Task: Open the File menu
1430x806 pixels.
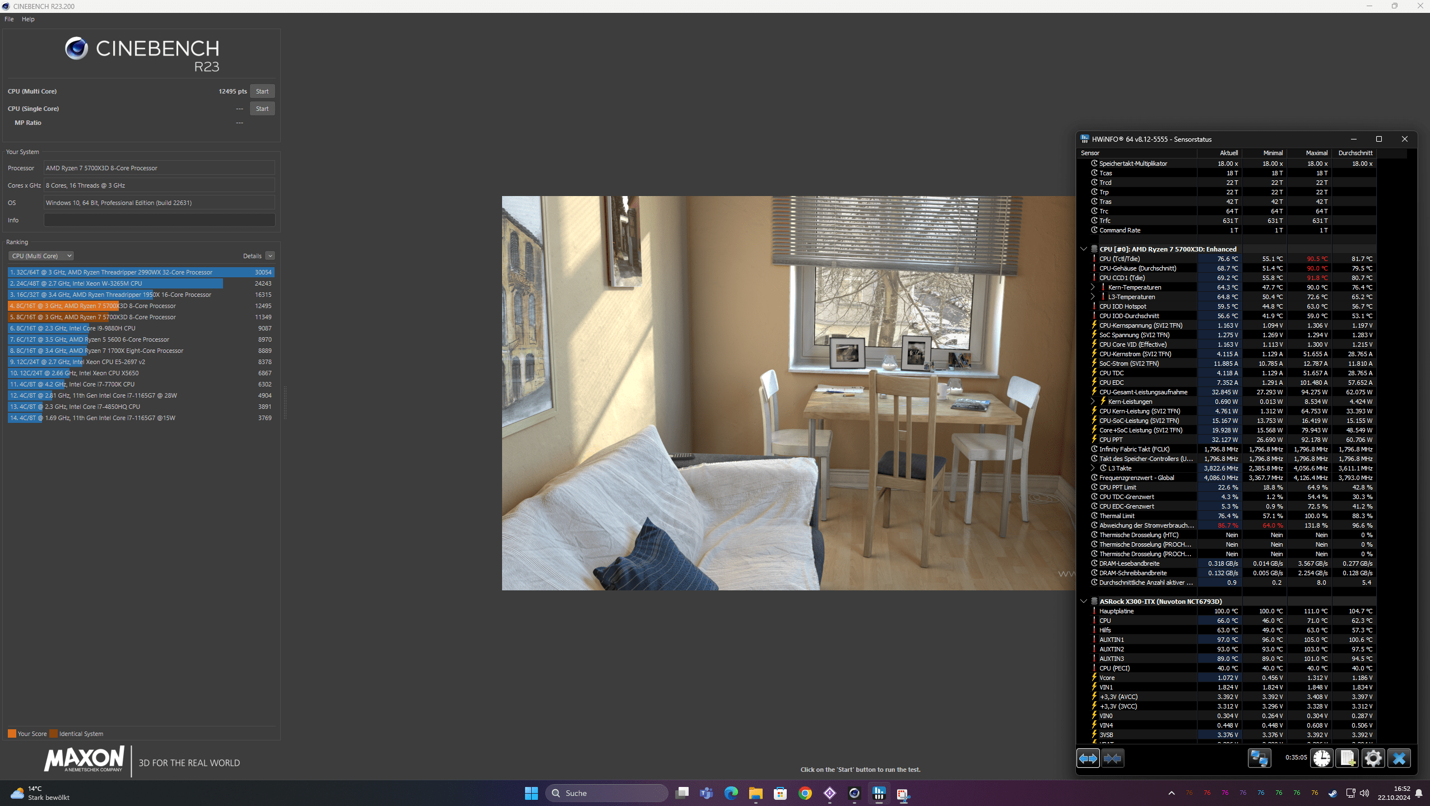Action: 9,19
